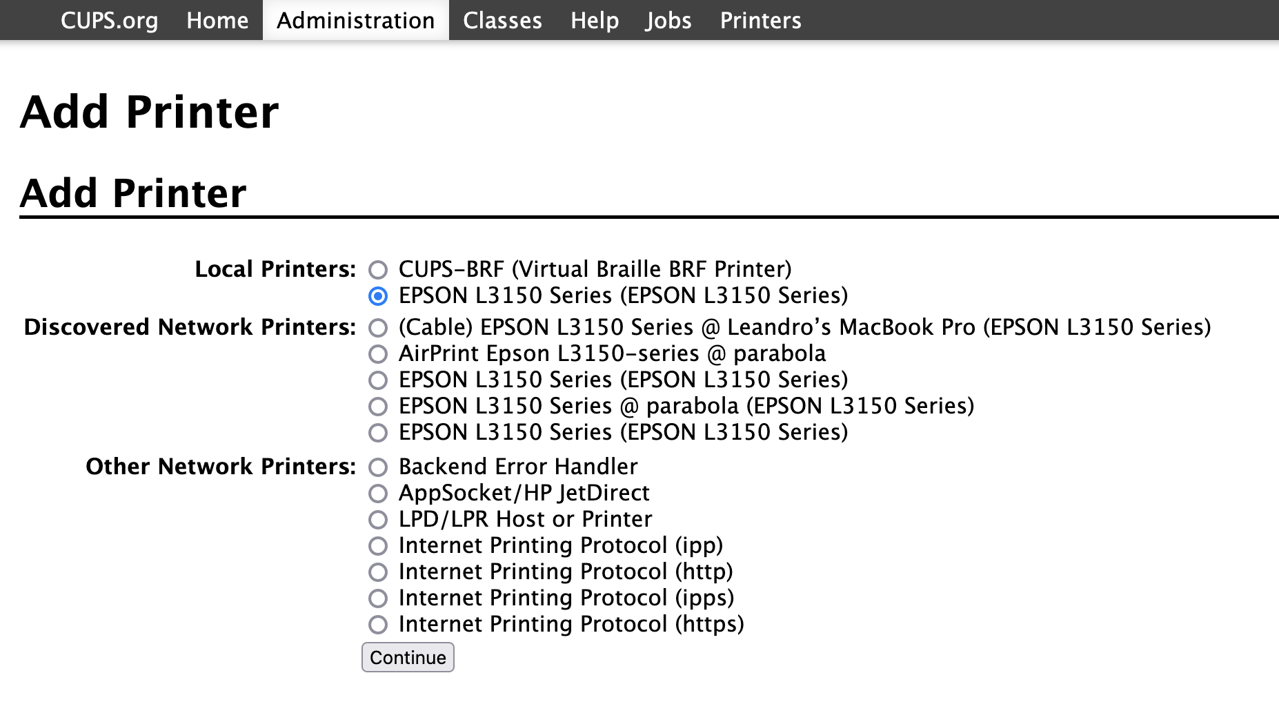Choose Cable EPSON L3150 at Leandro's MacBook Pro
The width and height of the screenshot is (1279, 711).
pos(378,327)
